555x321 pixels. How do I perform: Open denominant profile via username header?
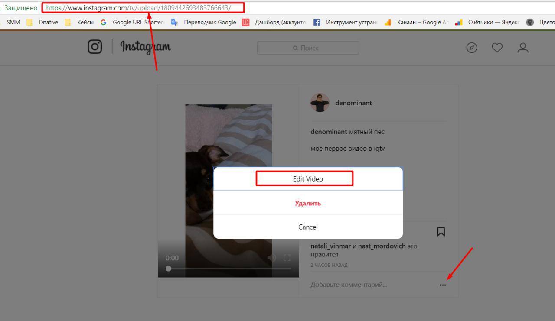[x=353, y=103]
